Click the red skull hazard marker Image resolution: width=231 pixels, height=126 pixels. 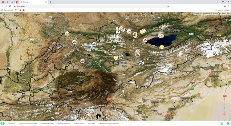tap(145, 40)
